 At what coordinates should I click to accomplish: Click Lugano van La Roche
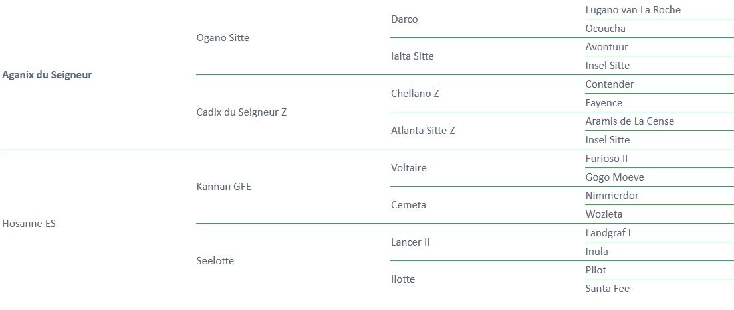[x=633, y=10]
